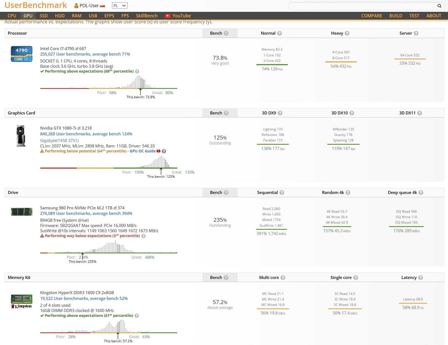The width and height of the screenshot is (448, 345).
Task: Click help icon after CPU 68th percentile
Action: point(137,72)
